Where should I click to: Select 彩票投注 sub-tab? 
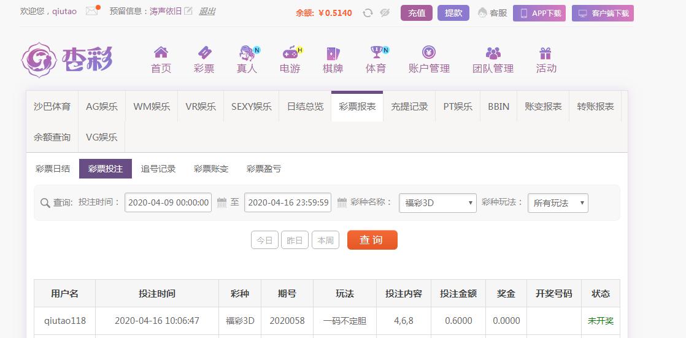click(106, 169)
